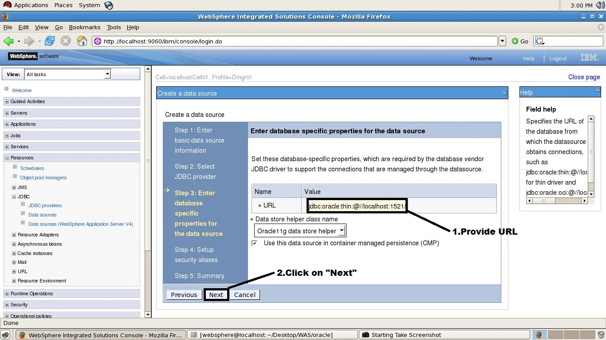Image resolution: width=606 pixels, height=340 pixels.
Task: Click the green Go icon
Action: (515, 41)
